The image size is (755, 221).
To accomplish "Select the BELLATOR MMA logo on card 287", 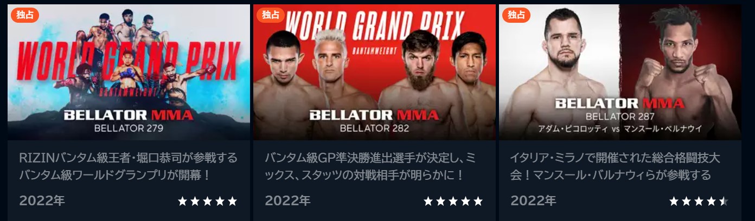I will point(620,104).
